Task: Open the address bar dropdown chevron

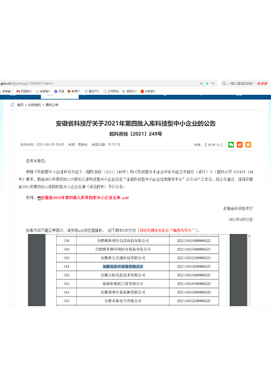Action: 213,84
